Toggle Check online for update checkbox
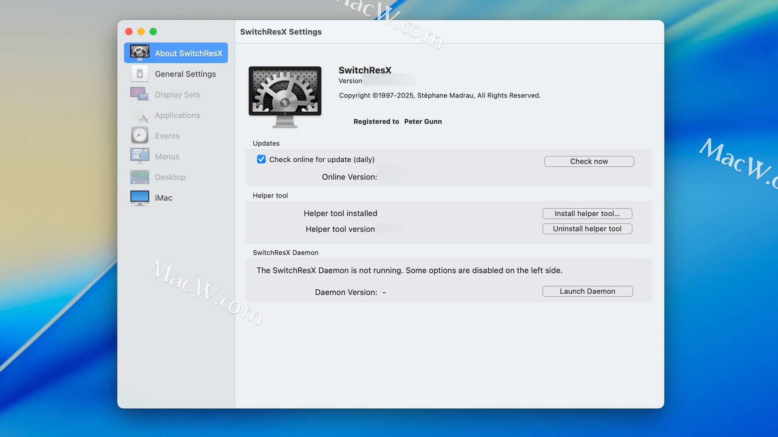The width and height of the screenshot is (778, 437). click(261, 159)
